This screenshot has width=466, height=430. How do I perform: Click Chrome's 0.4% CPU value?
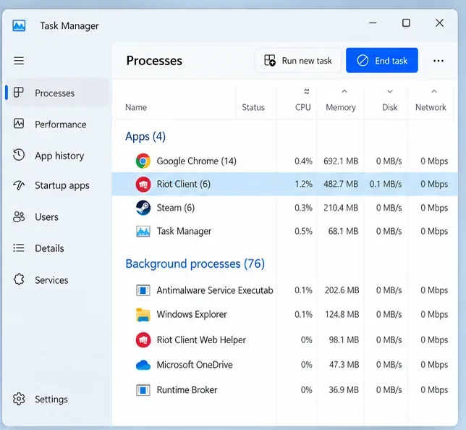click(x=303, y=161)
